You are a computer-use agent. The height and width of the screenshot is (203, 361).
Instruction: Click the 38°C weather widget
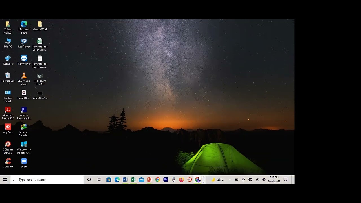coord(217,180)
